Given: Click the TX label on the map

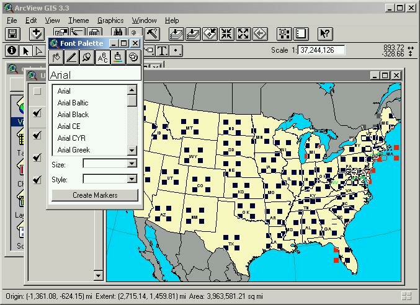Looking at the screenshot, I should point(231,244).
